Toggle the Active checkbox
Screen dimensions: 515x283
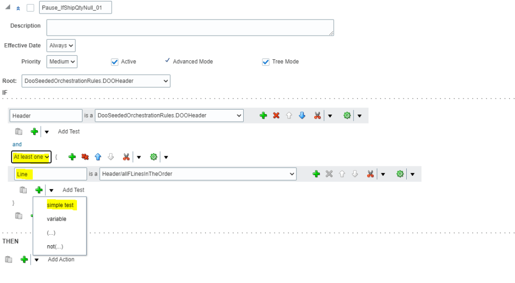[x=114, y=62]
